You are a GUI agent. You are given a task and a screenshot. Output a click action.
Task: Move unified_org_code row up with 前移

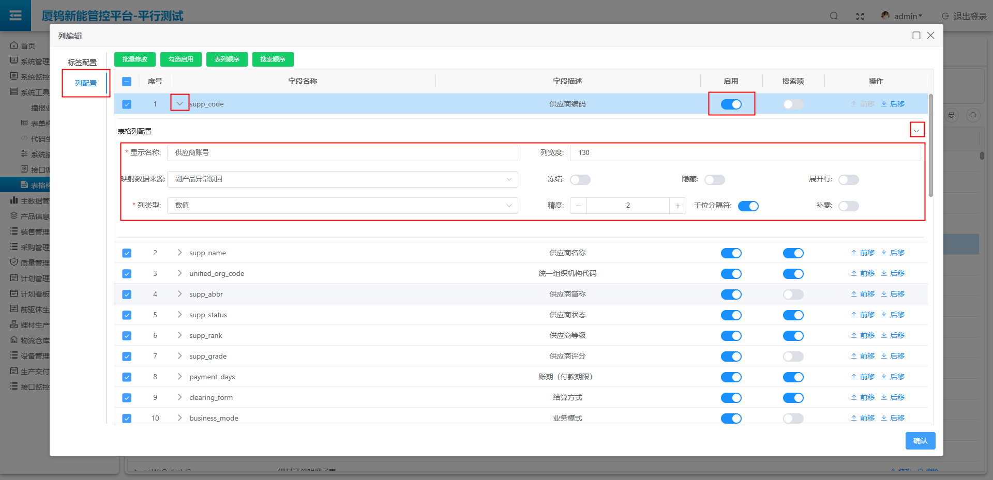[x=863, y=273]
